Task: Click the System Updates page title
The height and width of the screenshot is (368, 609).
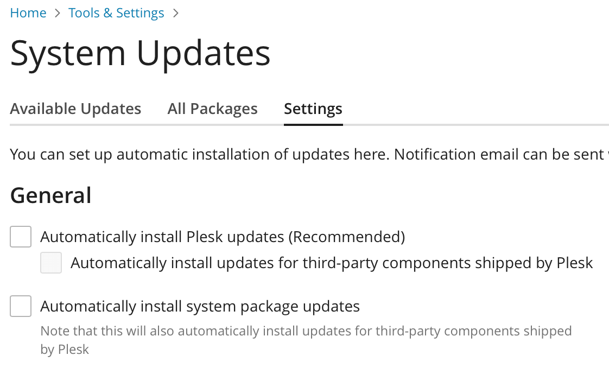Action: [140, 53]
